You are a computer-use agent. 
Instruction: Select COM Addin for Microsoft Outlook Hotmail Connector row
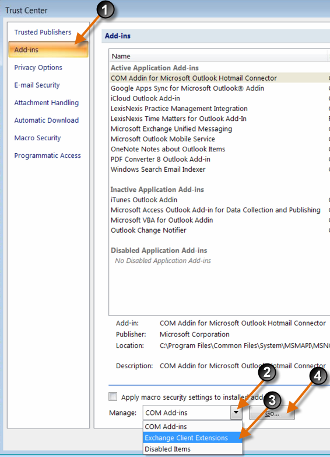[220, 78]
